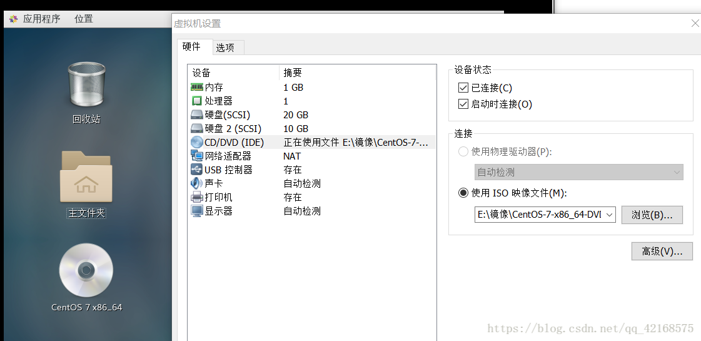The image size is (701, 341).
Task: Click the 浏览(B)... button
Action: coord(652,215)
